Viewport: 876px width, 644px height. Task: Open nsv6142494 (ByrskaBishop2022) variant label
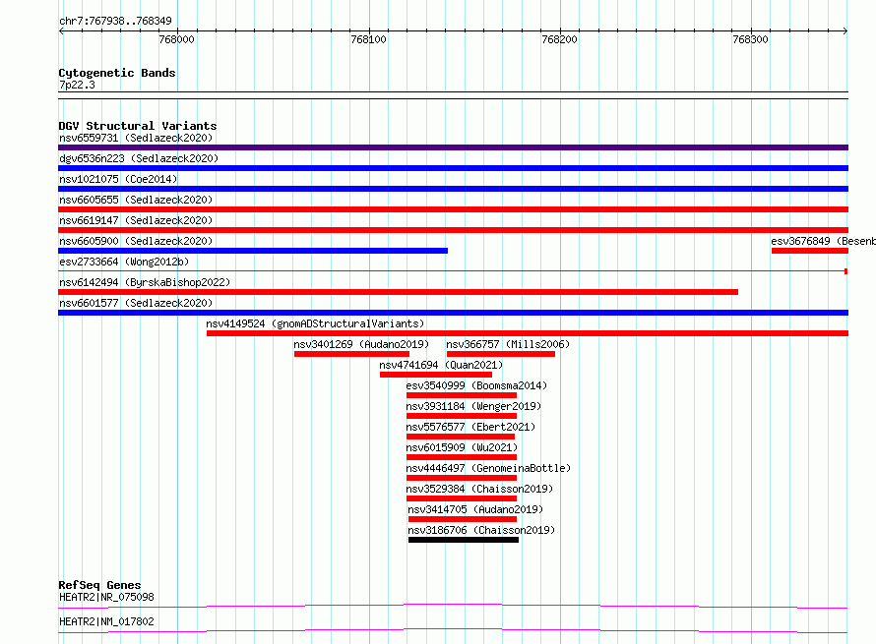[x=145, y=282]
